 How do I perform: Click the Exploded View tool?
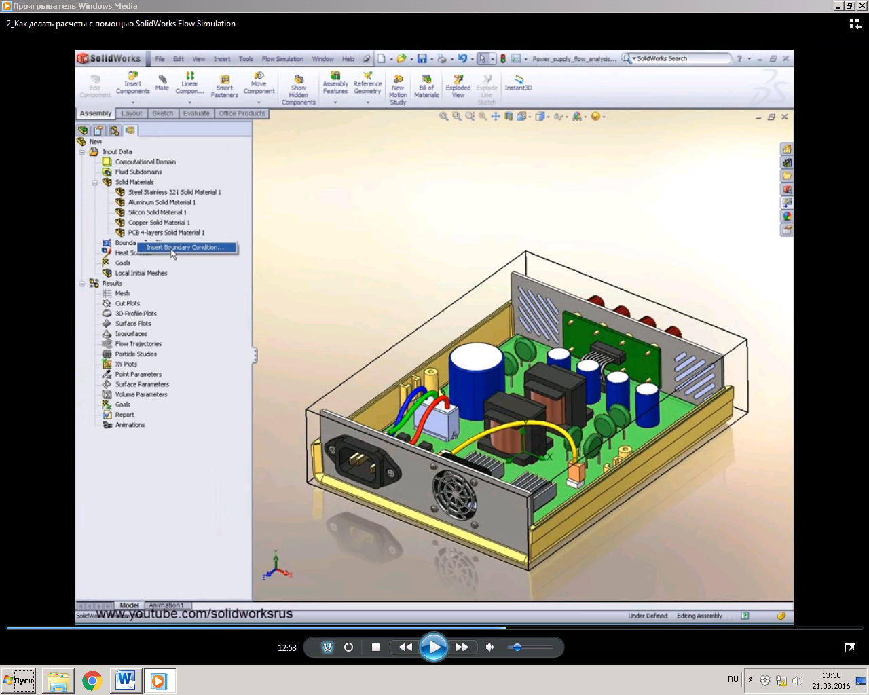(458, 86)
